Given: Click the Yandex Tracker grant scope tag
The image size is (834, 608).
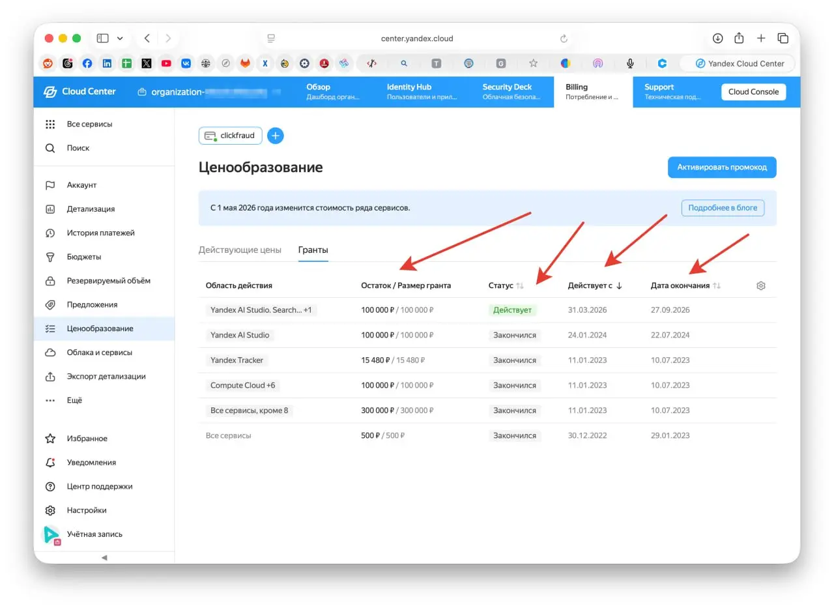Looking at the screenshot, I should [237, 360].
